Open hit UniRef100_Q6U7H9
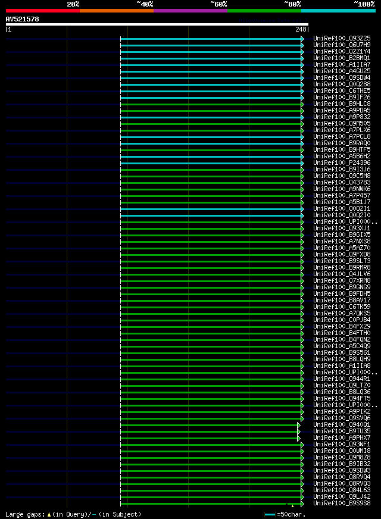This screenshot has height=519, width=381. click(342, 45)
